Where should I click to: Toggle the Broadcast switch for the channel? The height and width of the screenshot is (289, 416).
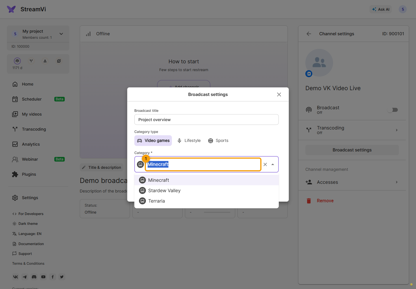(393, 110)
